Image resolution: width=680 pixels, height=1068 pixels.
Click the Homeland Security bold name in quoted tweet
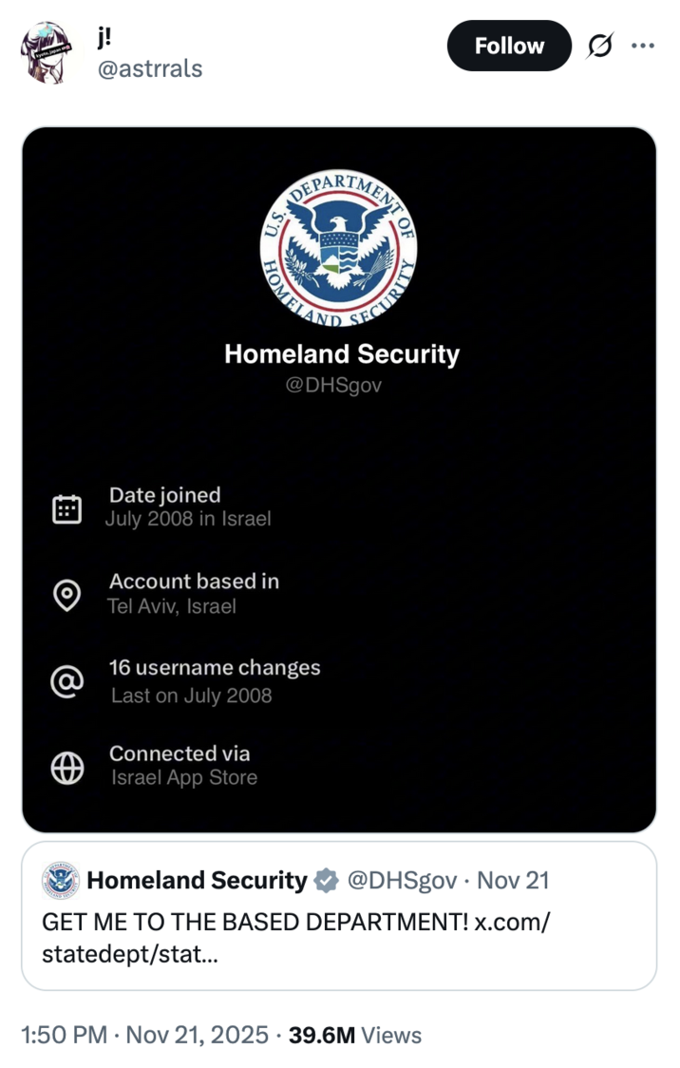click(197, 880)
